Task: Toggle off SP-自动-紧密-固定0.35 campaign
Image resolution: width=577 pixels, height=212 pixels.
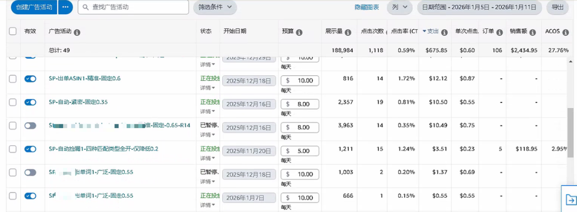Action: click(30, 103)
